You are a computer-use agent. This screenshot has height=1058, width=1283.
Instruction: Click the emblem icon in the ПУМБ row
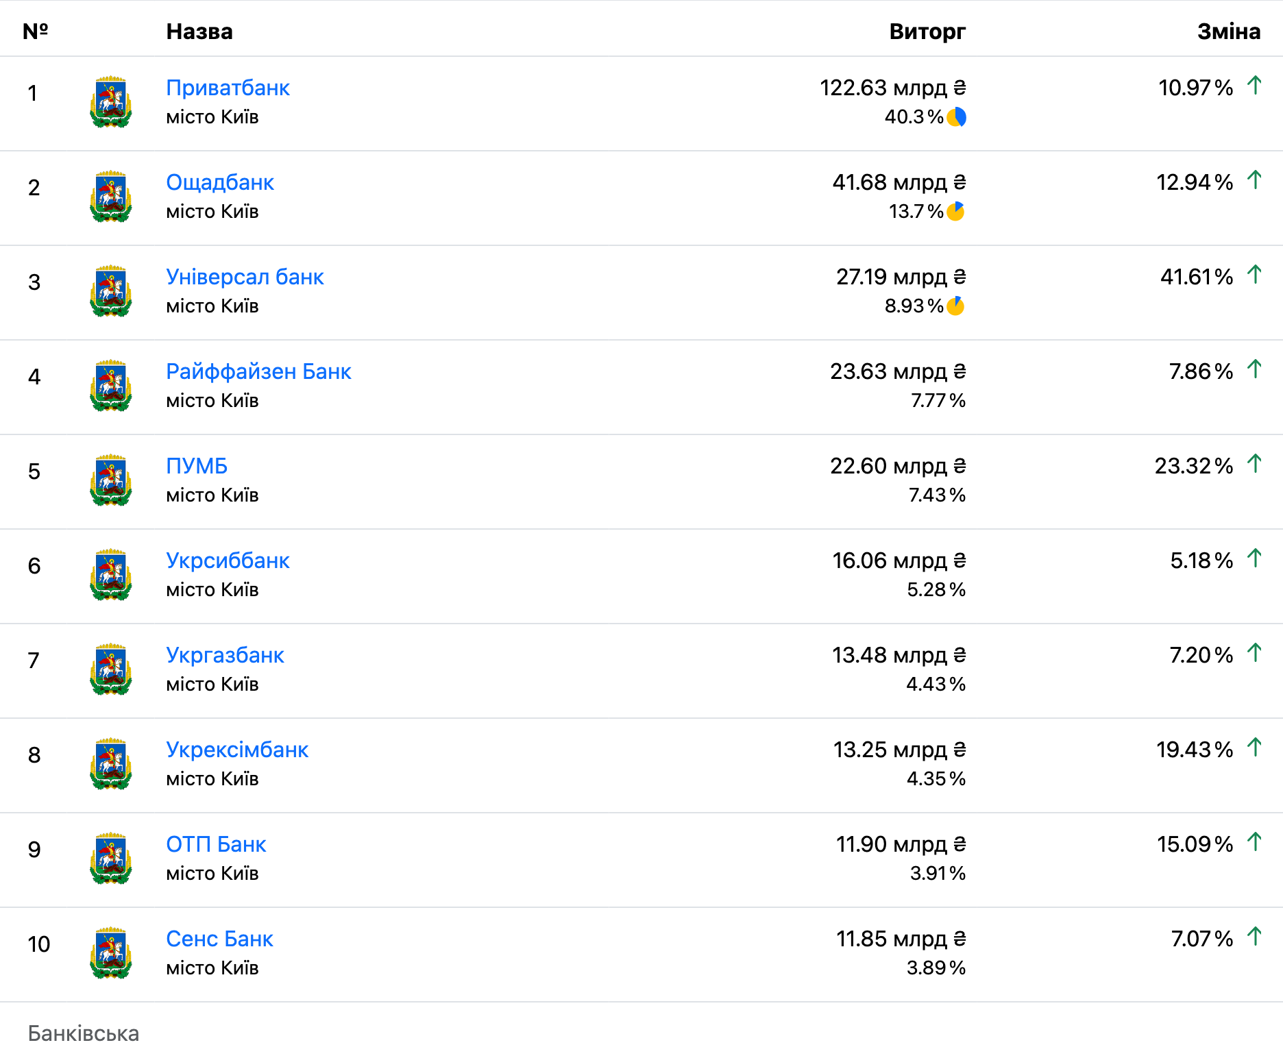coord(110,480)
